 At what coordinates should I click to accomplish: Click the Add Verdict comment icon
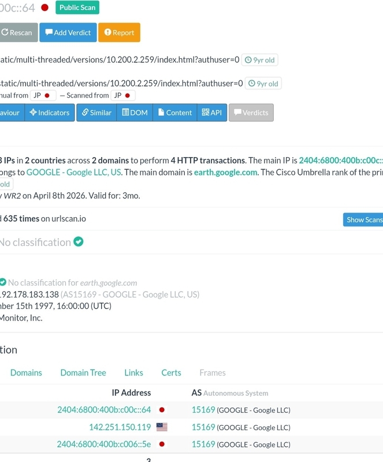click(x=49, y=32)
